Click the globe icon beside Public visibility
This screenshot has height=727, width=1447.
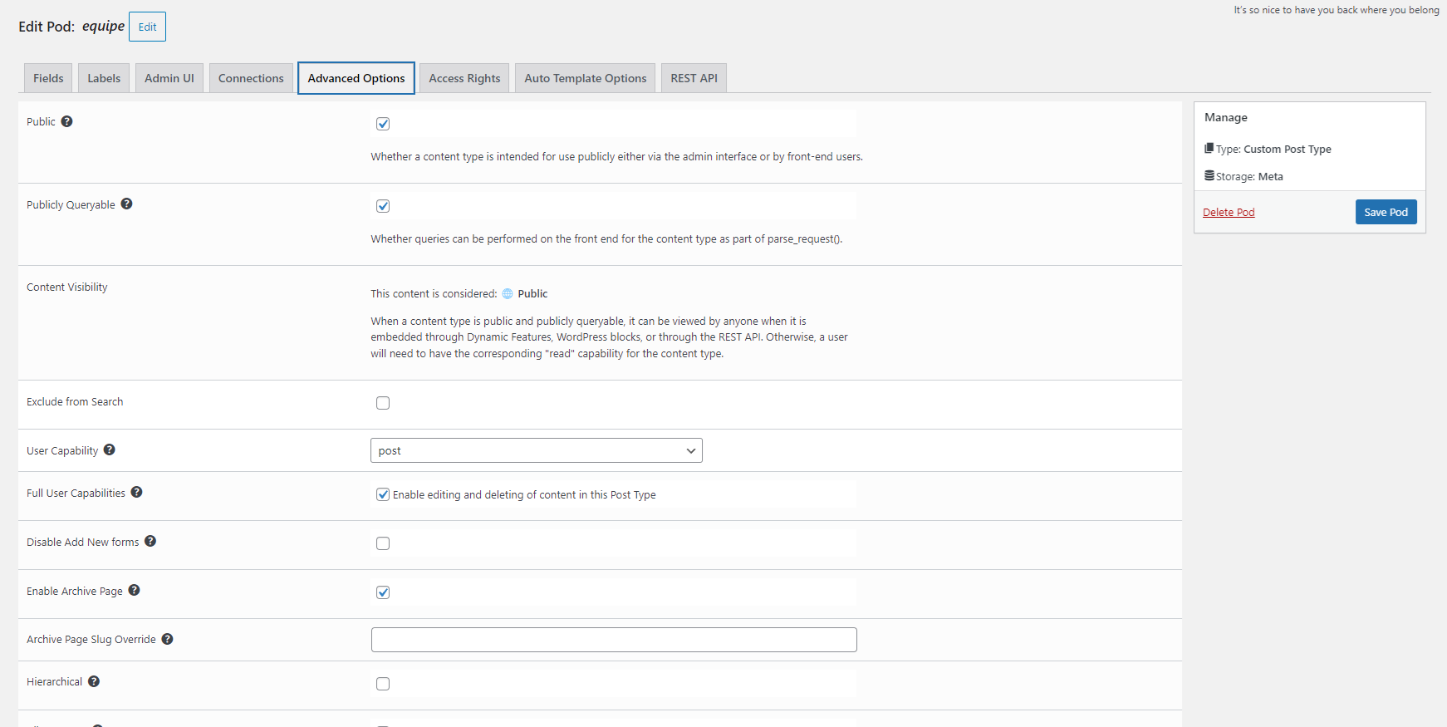(508, 293)
